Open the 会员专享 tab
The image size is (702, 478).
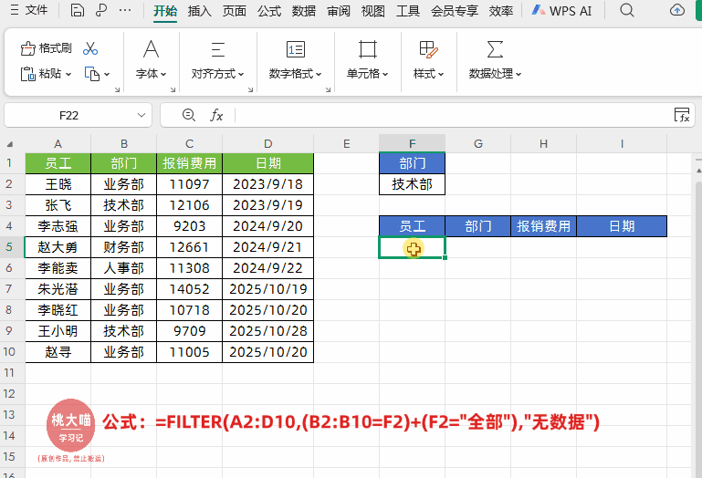point(455,10)
